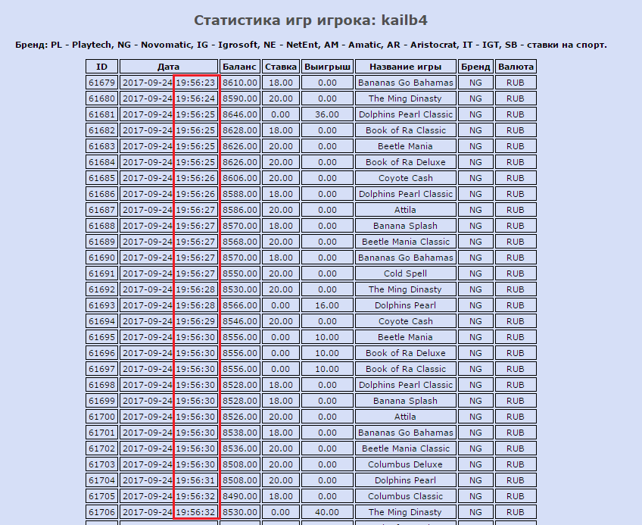
Task: Click the balance value 8586.00
Action: tap(240, 210)
